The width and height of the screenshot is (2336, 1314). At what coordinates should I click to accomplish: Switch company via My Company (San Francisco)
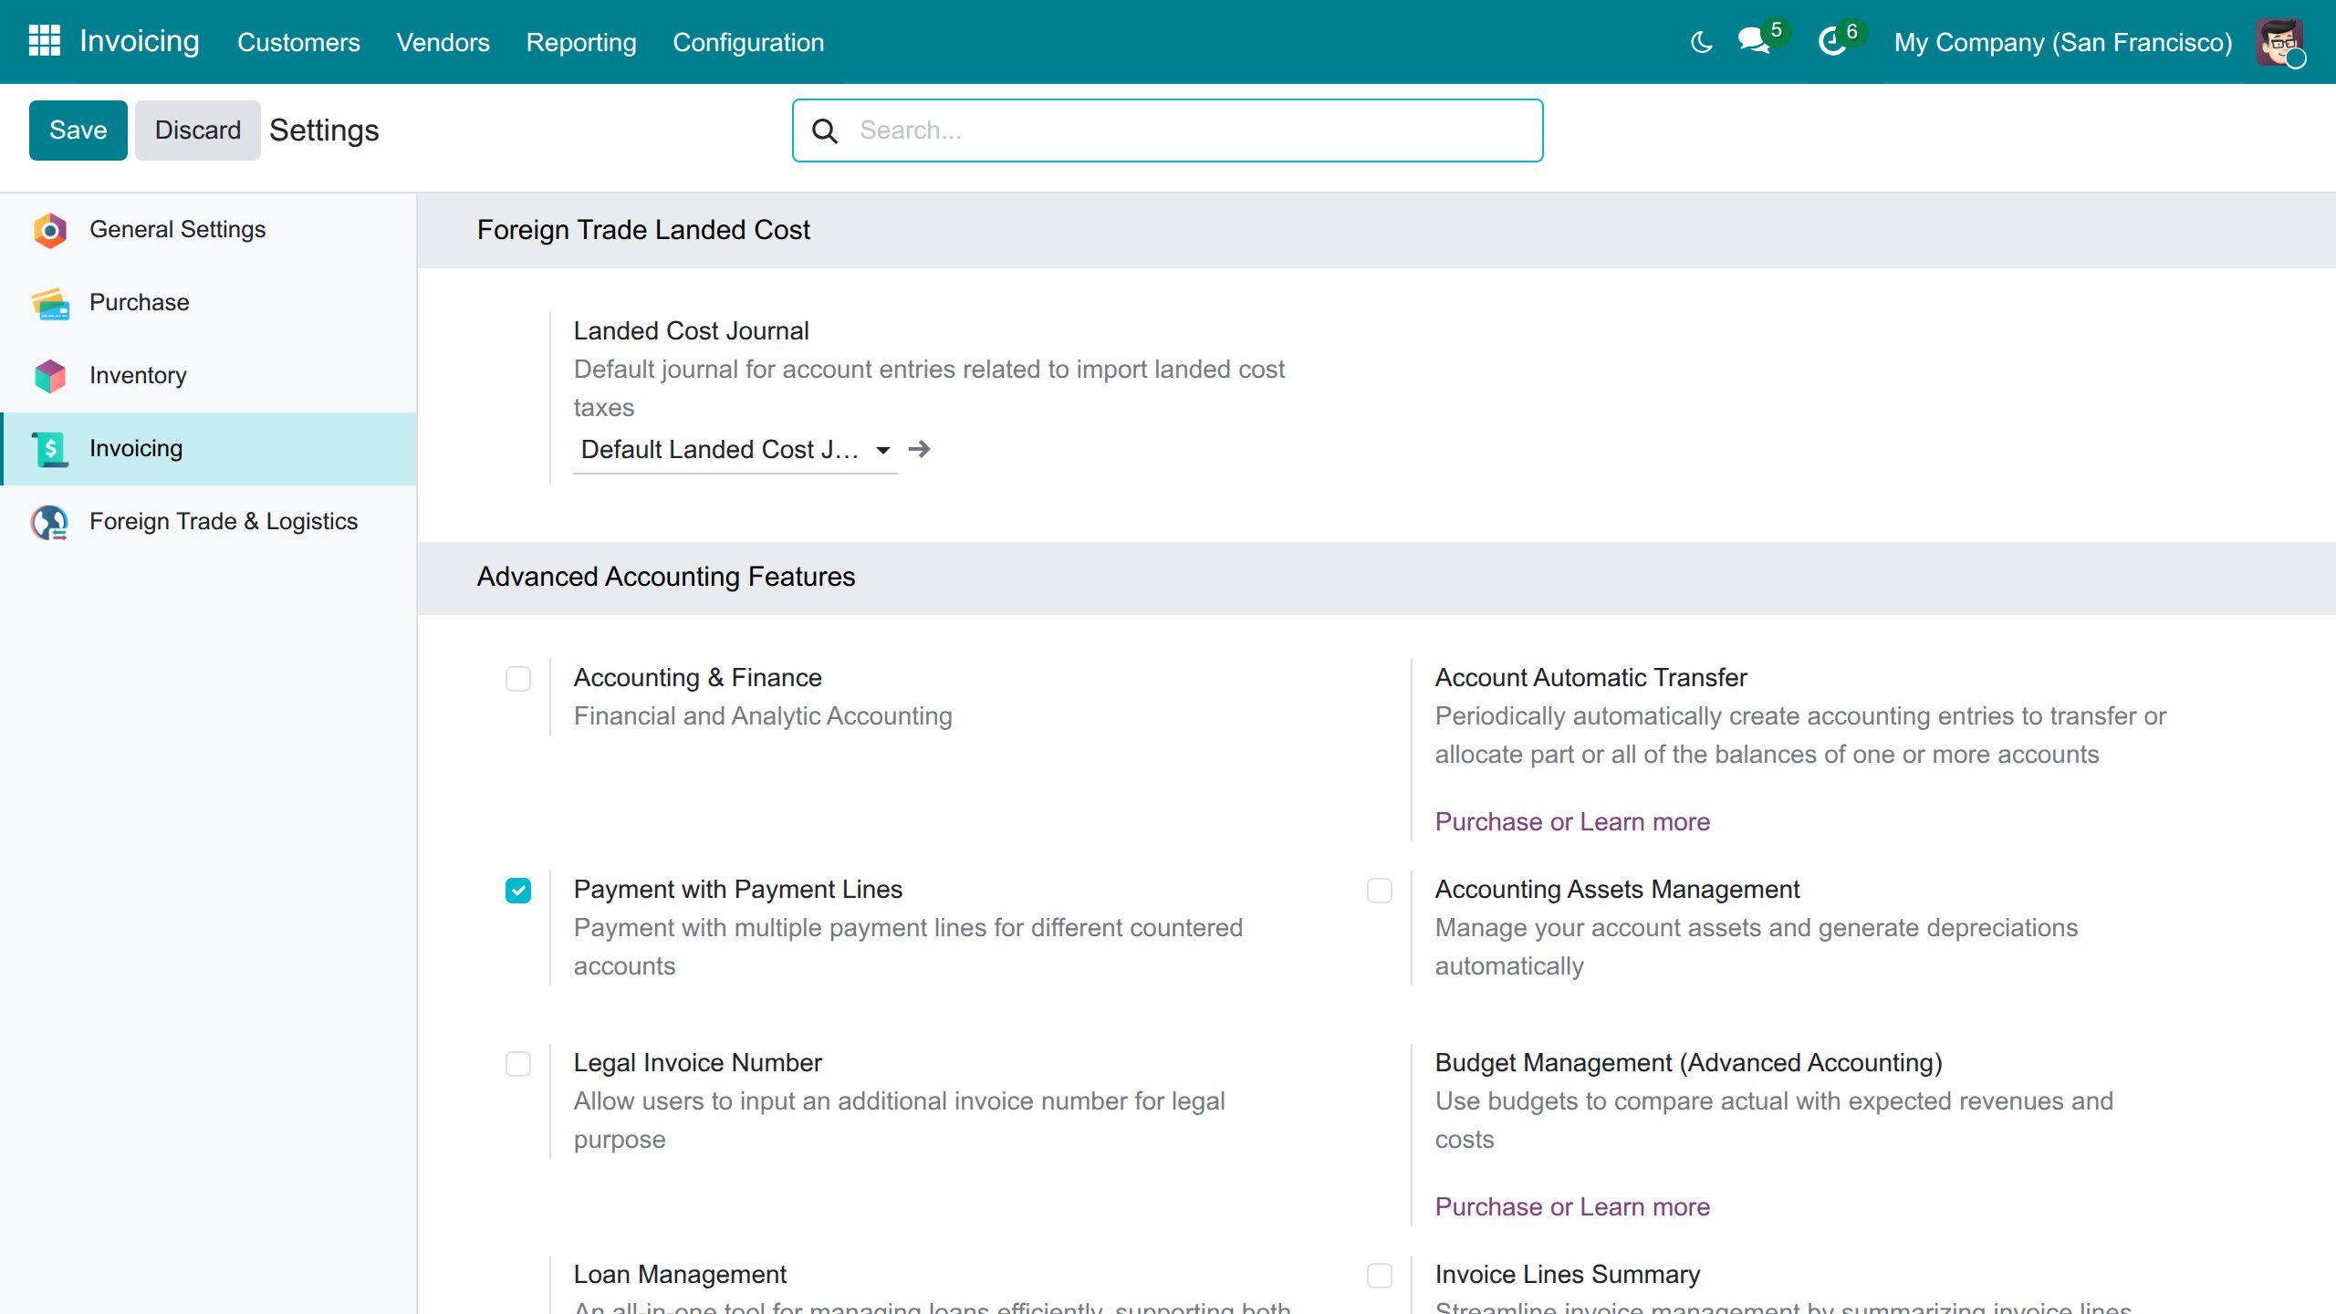tap(2063, 43)
